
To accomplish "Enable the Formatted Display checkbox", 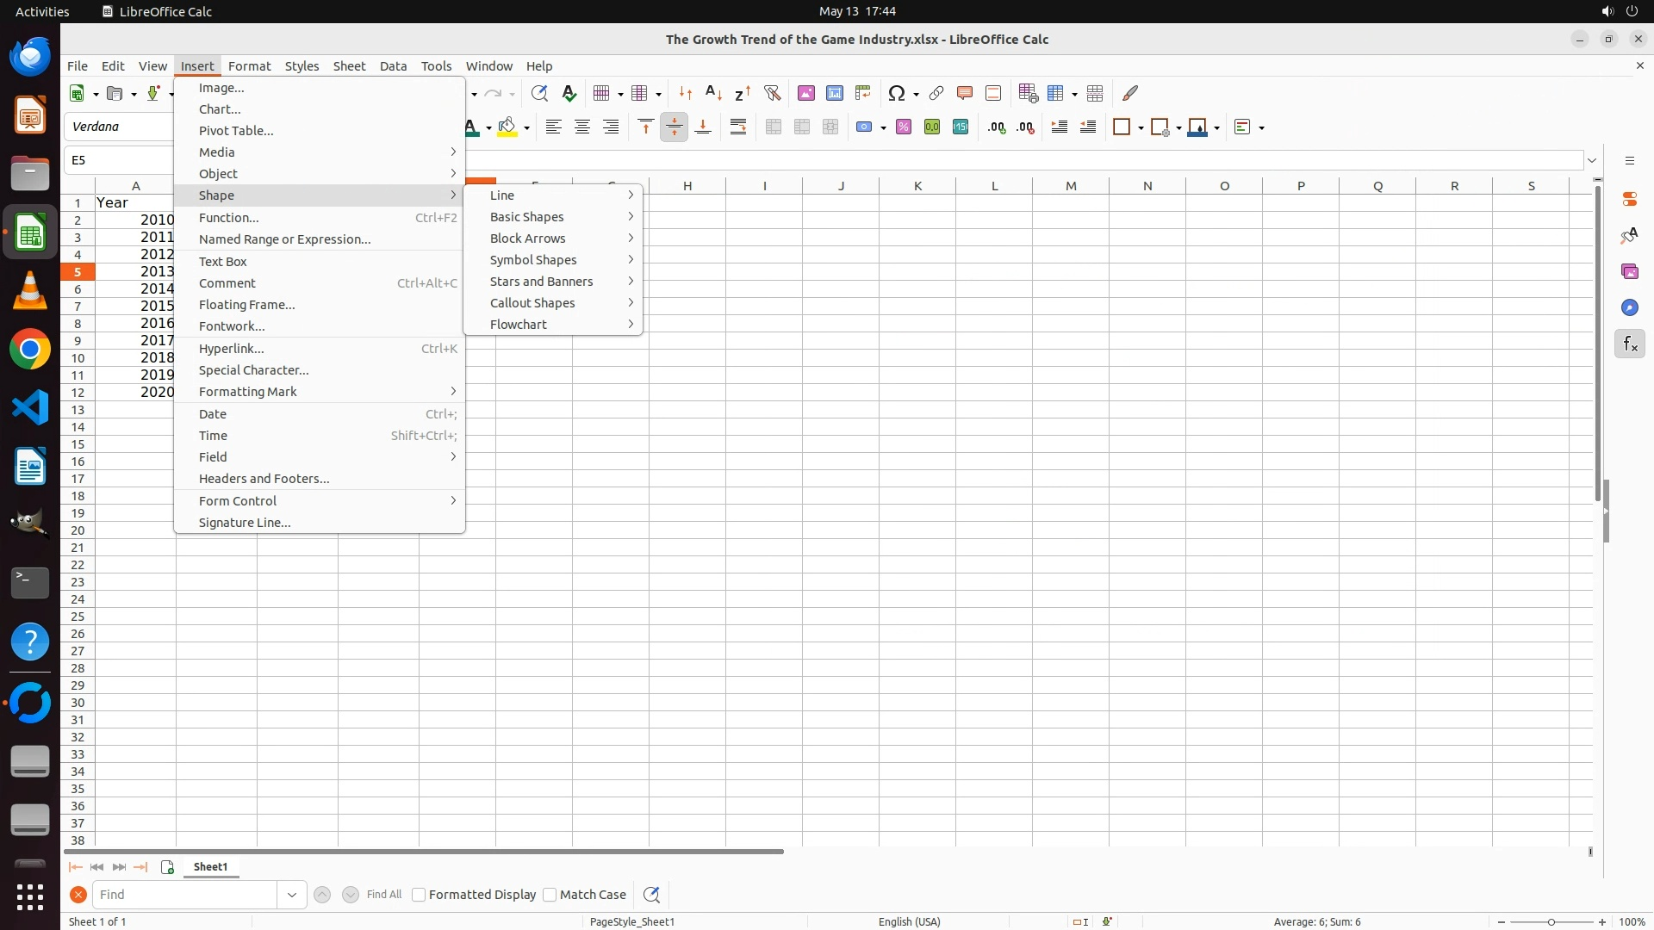I will pyautogui.click(x=419, y=895).
